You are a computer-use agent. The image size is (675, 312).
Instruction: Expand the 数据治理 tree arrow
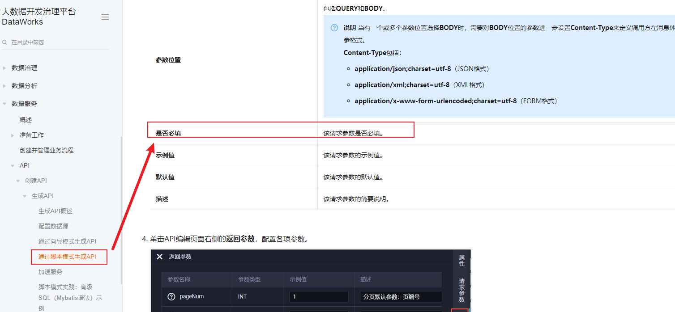(x=4, y=68)
